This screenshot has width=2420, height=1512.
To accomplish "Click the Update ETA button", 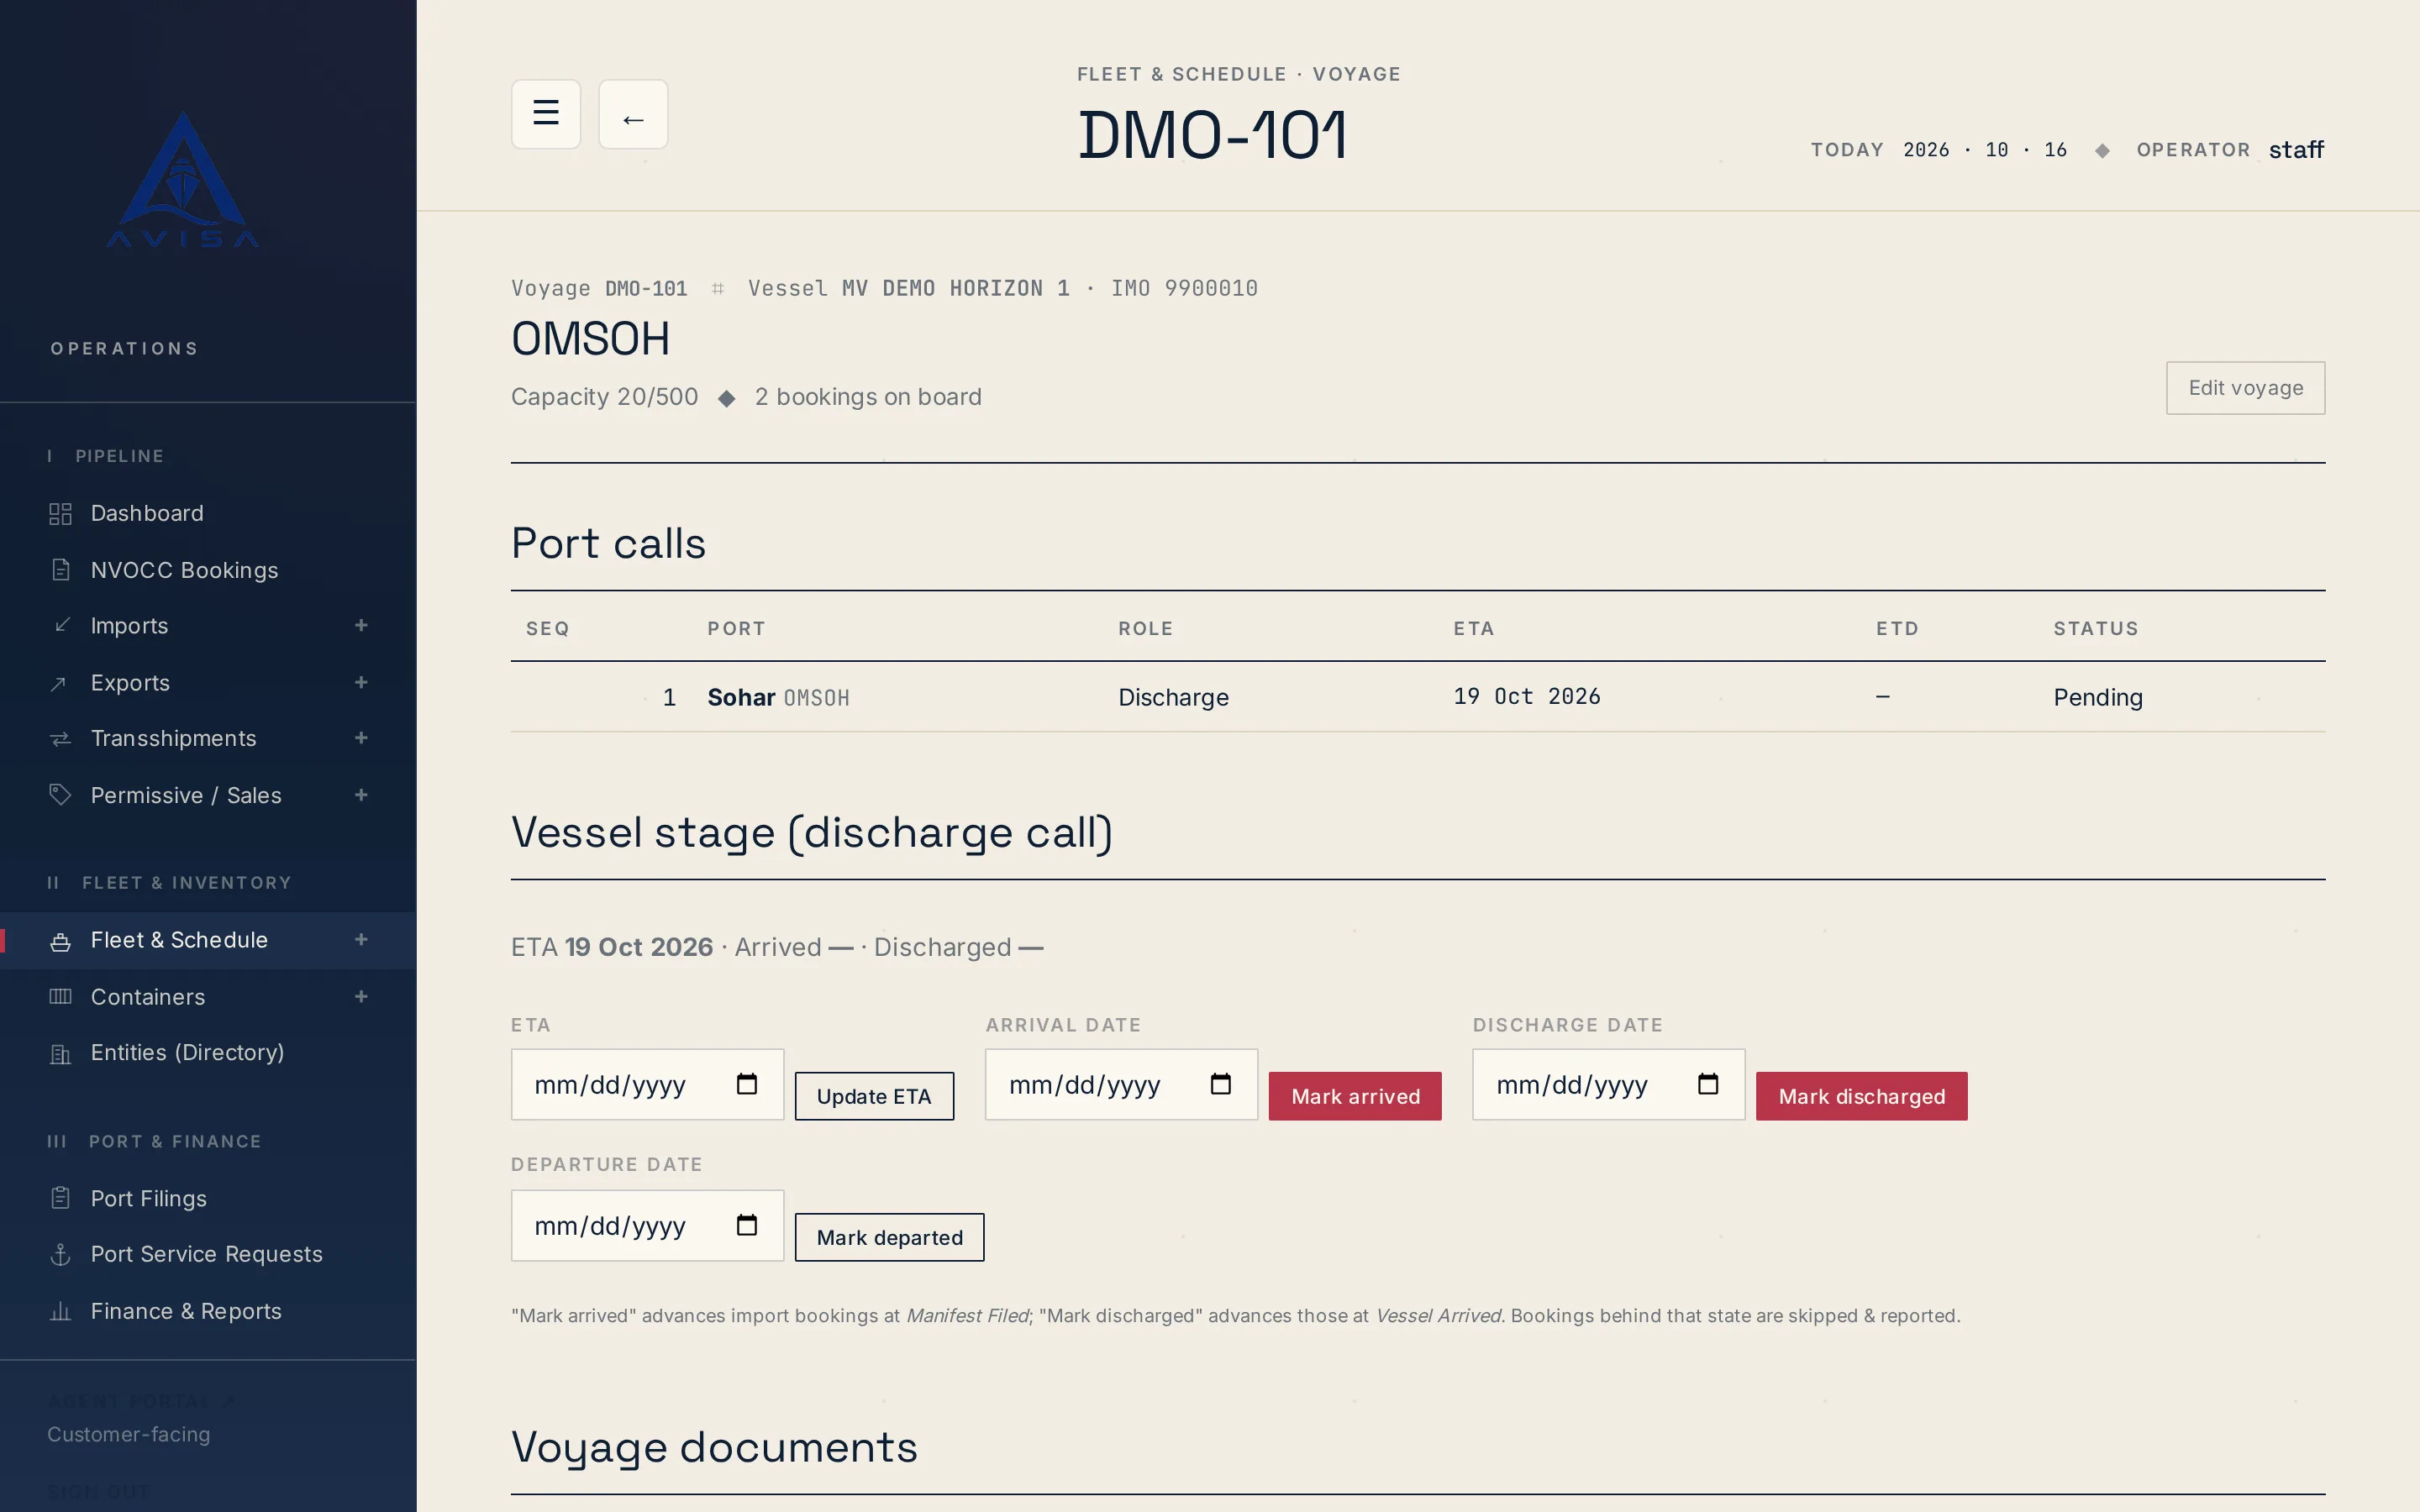I will pos(874,1096).
